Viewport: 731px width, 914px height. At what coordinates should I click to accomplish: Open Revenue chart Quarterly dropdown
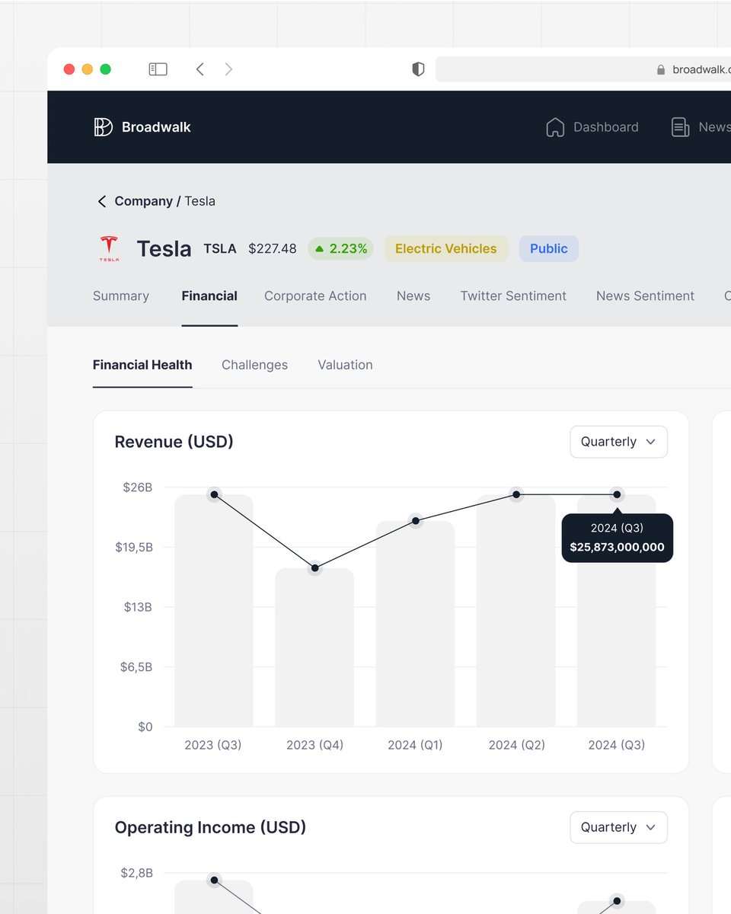618,442
